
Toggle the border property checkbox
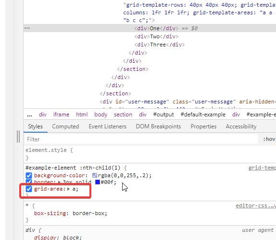[x=29, y=182]
